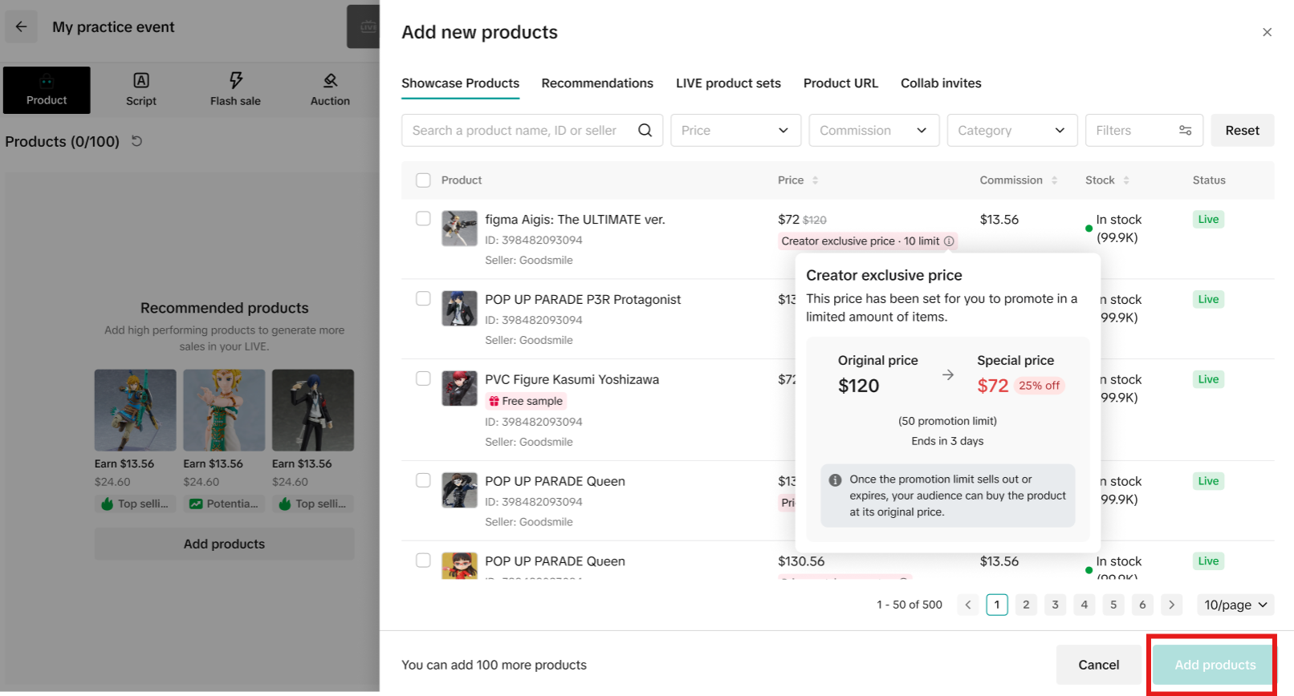
Task: Click info icon next to 10 limit
Action: [x=949, y=241]
